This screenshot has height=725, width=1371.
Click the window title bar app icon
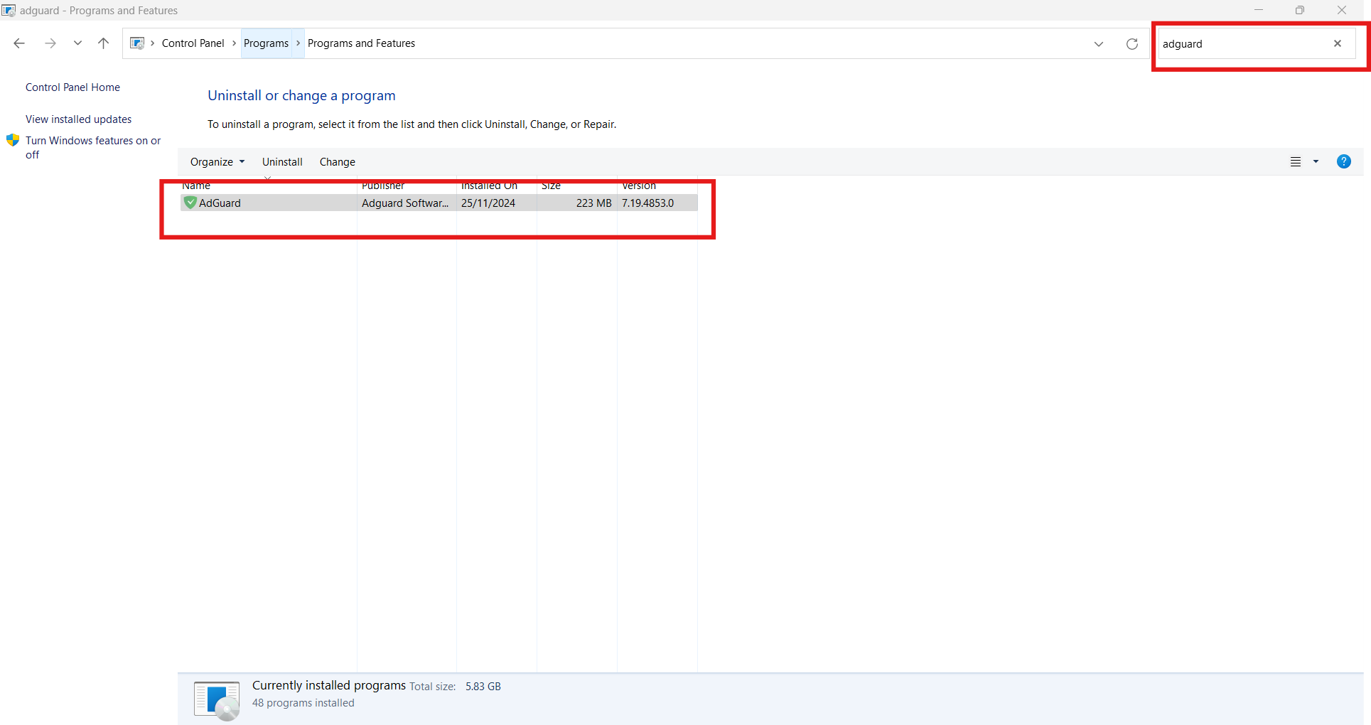coord(9,11)
